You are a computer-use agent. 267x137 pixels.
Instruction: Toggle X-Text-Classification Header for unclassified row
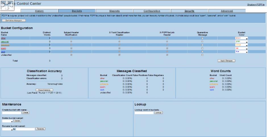pyautogui.click(x=119, y=55)
